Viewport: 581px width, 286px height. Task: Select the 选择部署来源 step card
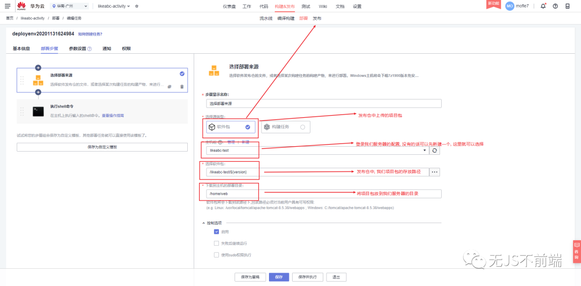pos(102,80)
